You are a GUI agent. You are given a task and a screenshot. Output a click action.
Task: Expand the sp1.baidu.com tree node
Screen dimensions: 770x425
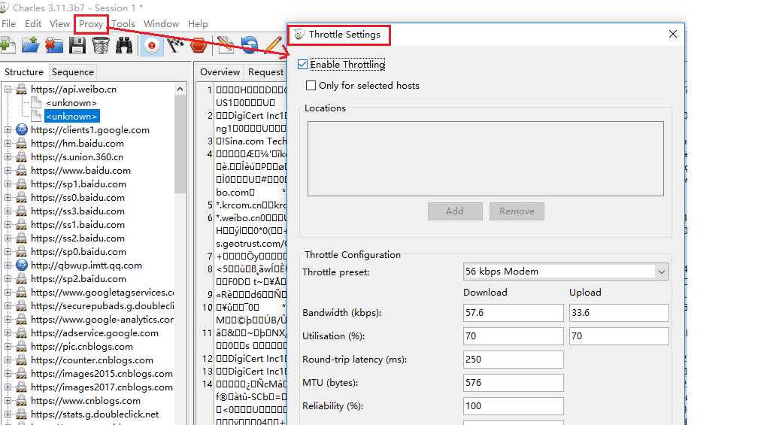(x=8, y=184)
